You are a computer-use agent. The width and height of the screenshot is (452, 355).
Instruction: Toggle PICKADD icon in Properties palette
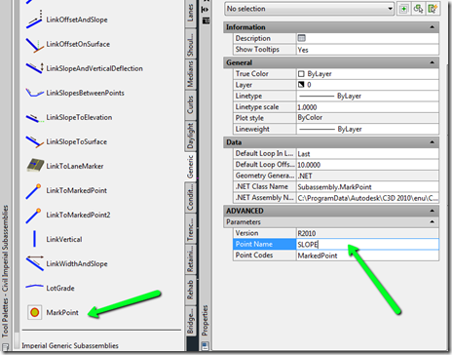(403, 9)
